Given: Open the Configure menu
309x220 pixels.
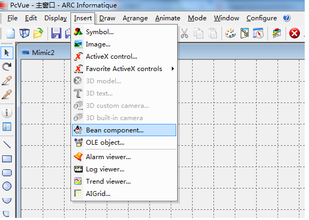Looking at the screenshot, I should tap(262, 18).
